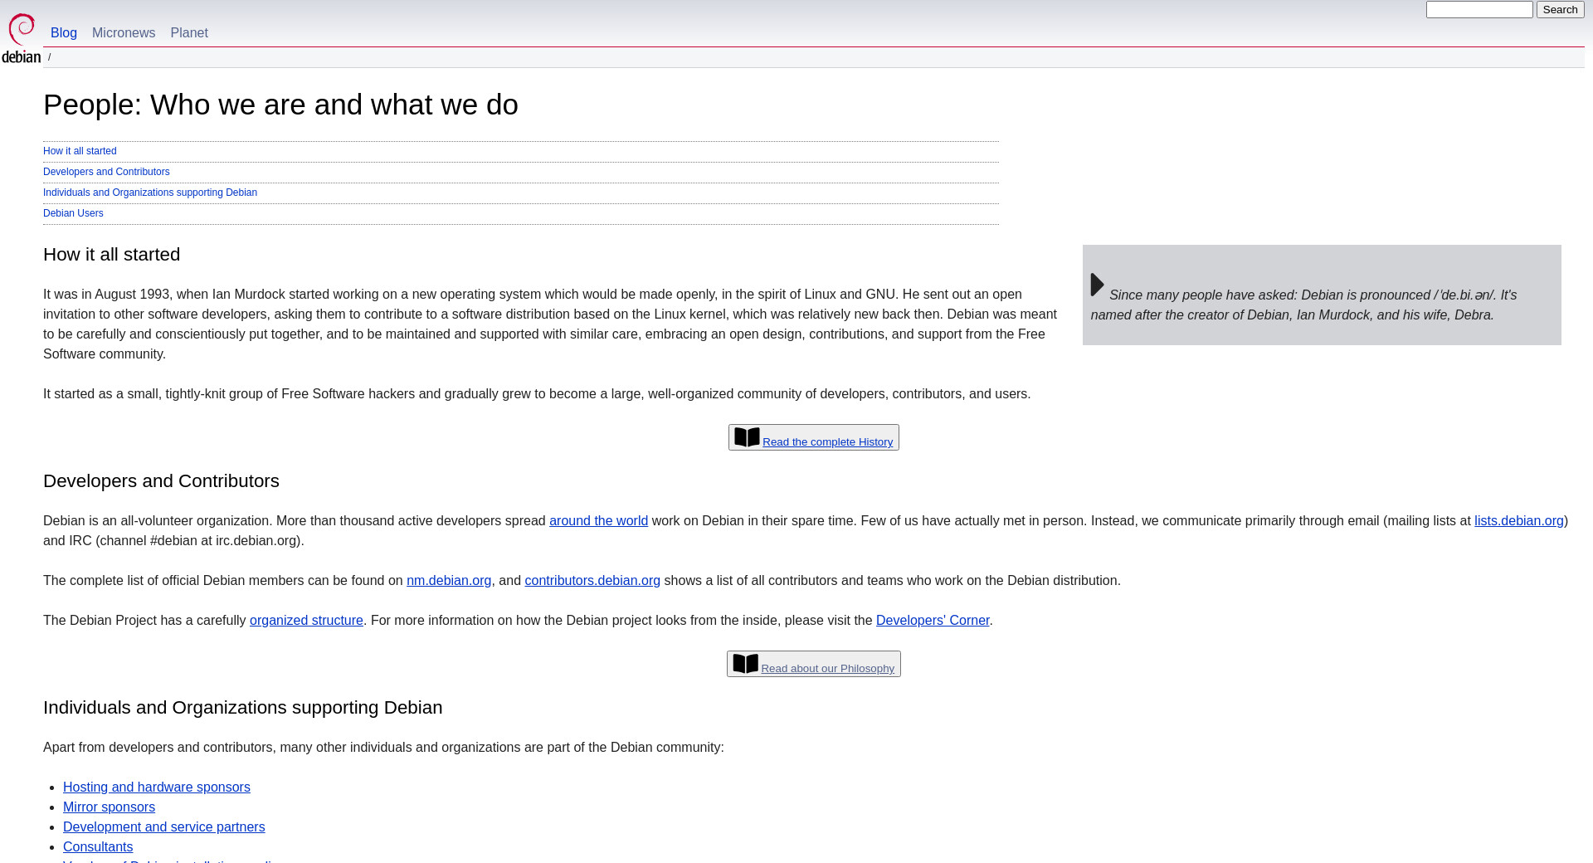This screenshot has width=1593, height=863.
Task: Switch to the Micronews tab
Action: pos(124,33)
